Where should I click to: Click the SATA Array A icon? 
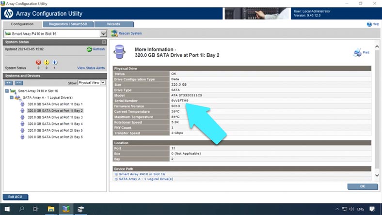[17, 98]
